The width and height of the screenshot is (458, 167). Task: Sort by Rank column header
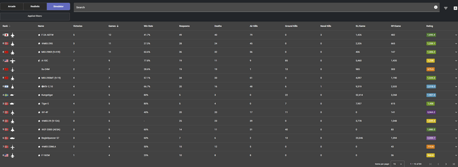point(5,26)
